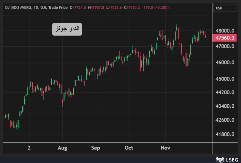241x163 pixels.
Task: Click the 47000.0 price axis label
Action: coord(224,46)
